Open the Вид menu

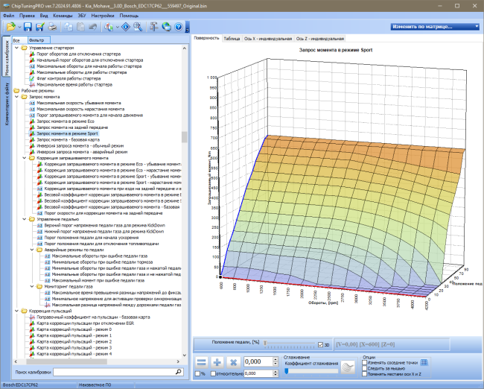44,16
